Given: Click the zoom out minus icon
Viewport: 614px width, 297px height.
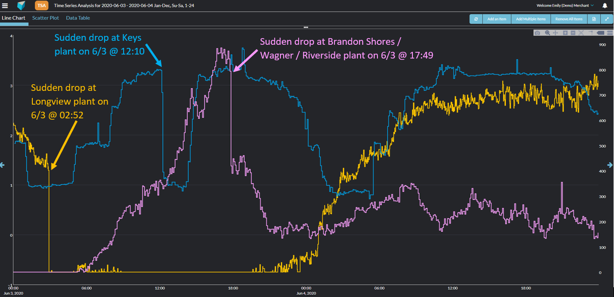Looking at the screenshot, I should [573, 33].
